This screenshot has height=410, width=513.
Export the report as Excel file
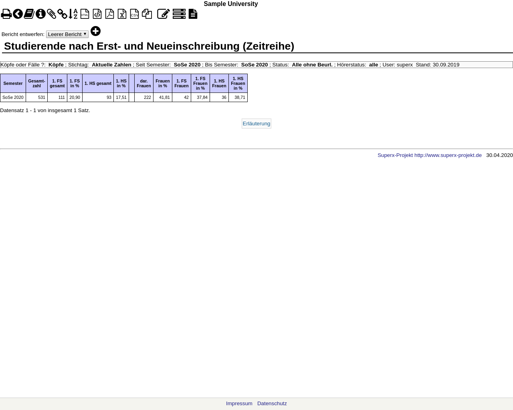[122, 14]
